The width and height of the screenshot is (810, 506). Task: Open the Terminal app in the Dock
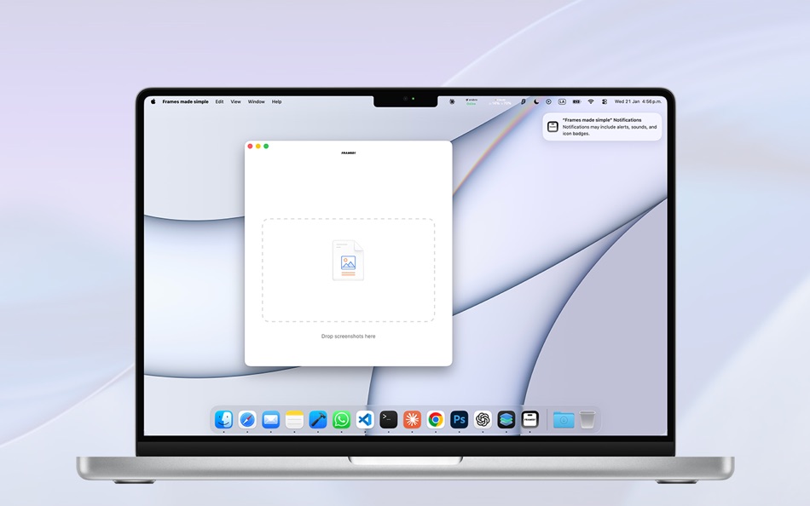(x=388, y=419)
